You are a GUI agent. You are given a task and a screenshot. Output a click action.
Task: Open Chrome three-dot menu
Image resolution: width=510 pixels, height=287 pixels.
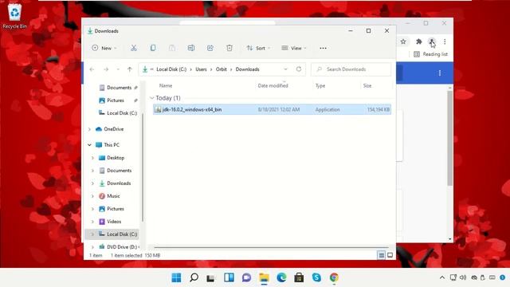coord(445,41)
